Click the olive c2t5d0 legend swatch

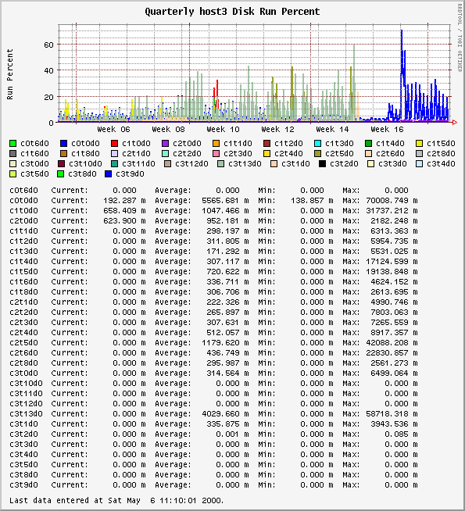(x=318, y=153)
